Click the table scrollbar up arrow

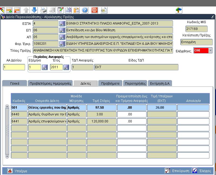click(7, 107)
